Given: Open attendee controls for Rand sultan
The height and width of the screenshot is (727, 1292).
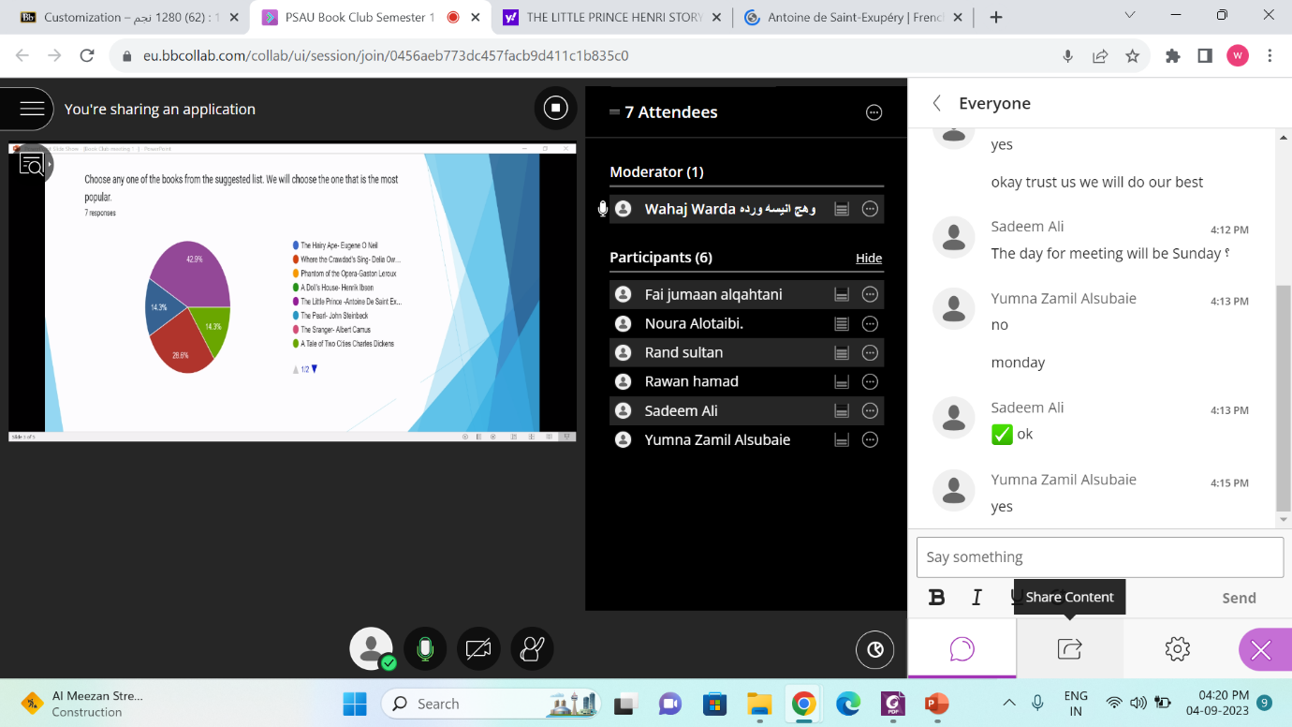Looking at the screenshot, I should [870, 353].
